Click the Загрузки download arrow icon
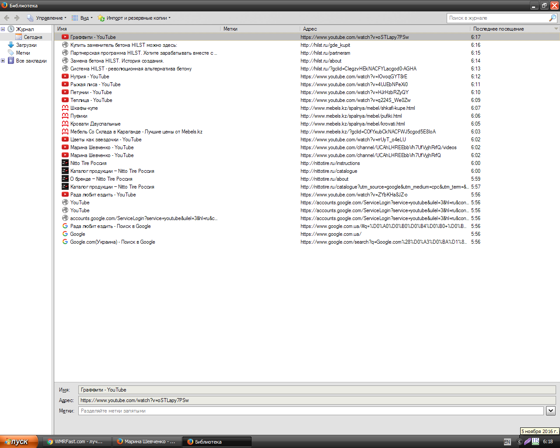 11,45
